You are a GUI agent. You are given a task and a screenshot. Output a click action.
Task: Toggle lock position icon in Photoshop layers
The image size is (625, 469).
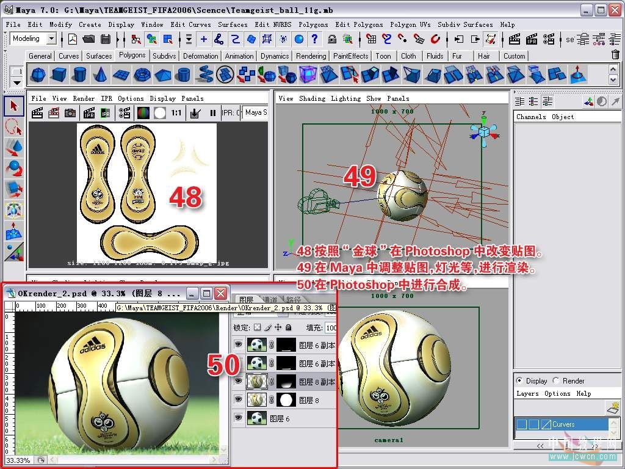tap(278, 327)
